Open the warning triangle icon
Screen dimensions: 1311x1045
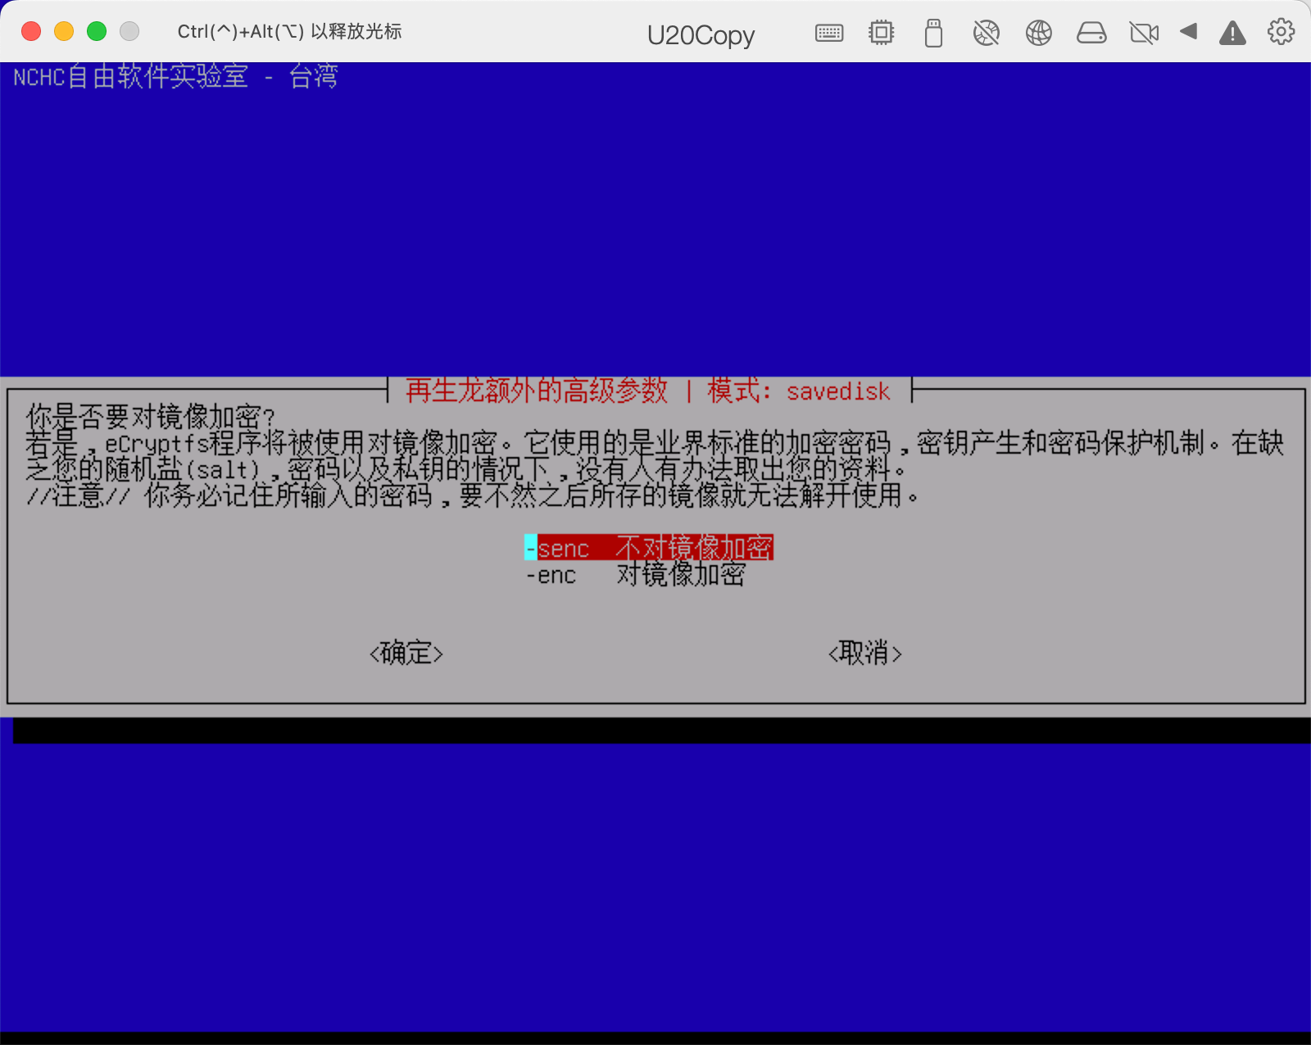tap(1232, 33)
